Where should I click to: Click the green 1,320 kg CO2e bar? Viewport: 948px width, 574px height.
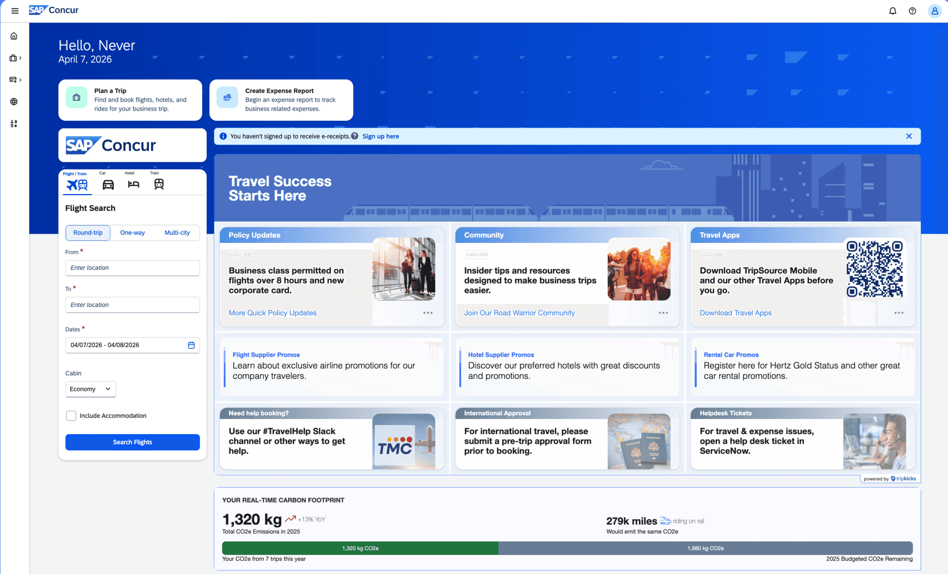click(360, 548)
